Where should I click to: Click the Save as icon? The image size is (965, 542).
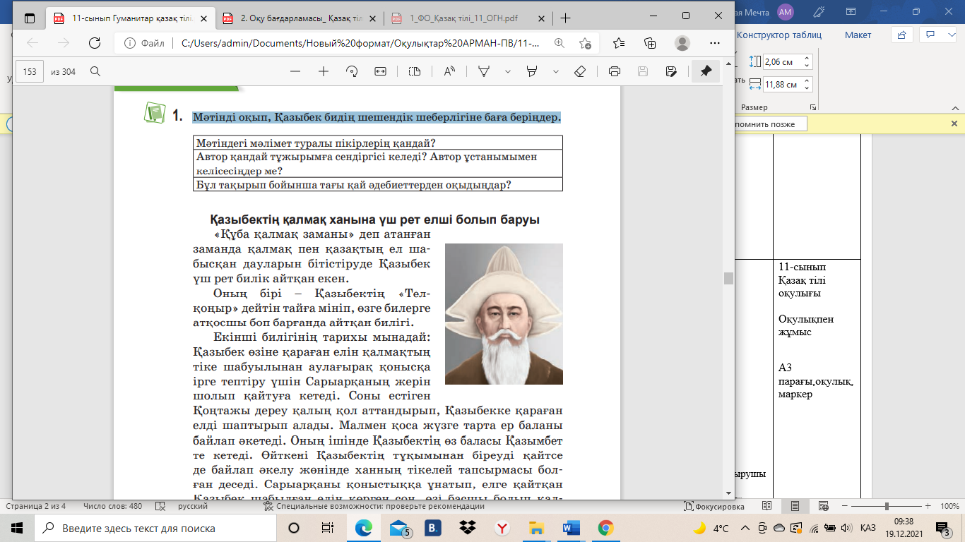click(x=671, y=71)
